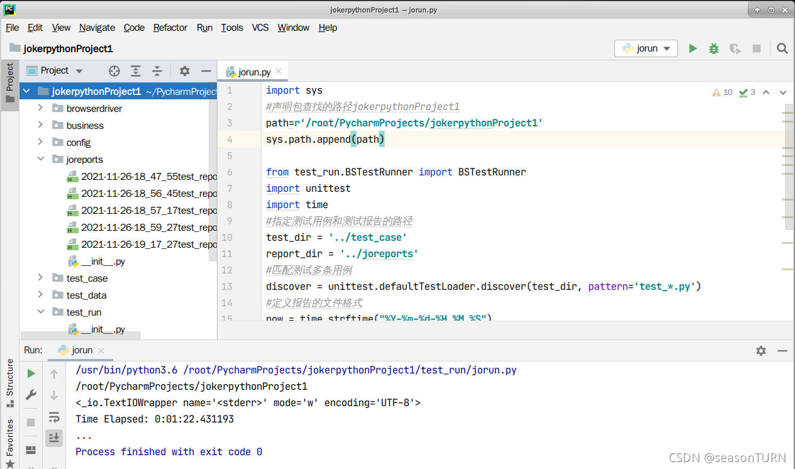Viewport: 795px width, 469px height.
Task: Select __init__.py under test_run
Action: [x=97, y=329]
